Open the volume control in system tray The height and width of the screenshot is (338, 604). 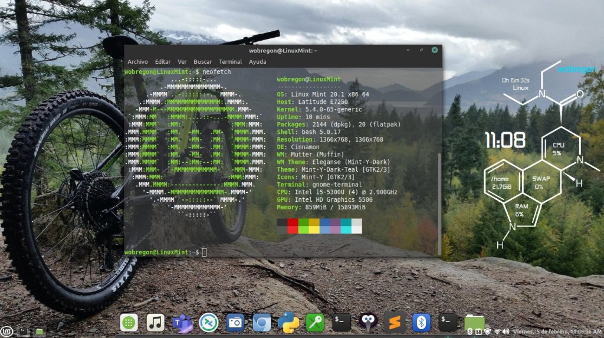click(x=506, y=332)
